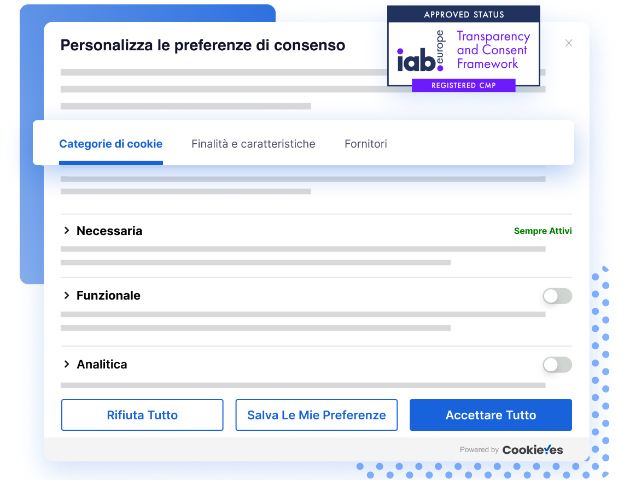This screenshot has width=630, height=480.
Task: Expand the Analitica category section
Action: 102,364
